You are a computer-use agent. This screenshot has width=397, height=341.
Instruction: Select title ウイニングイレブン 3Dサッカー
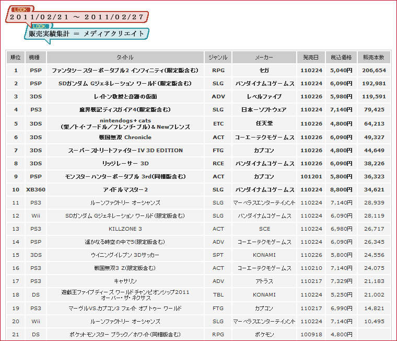click(125, 255)
